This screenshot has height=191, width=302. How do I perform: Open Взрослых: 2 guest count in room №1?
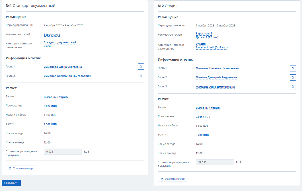pos(52,35)
